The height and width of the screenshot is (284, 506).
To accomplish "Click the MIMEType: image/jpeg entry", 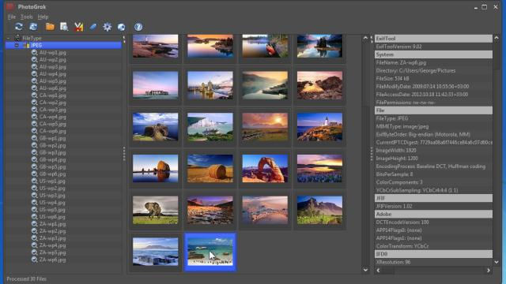I will [402, 126].
